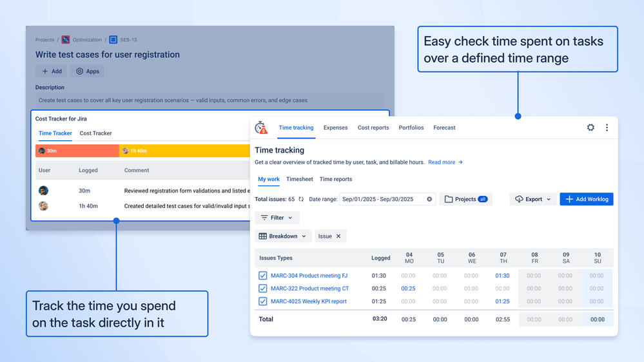The width and height of the screenshot is (644, 362).
Task: Click the user avatar in the 30m row
Action: pos(44,191)
